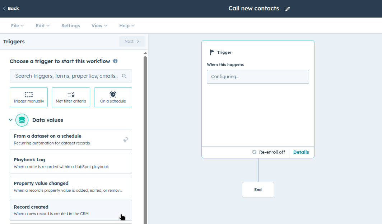Select the Trigger manually option
Screen dimensions: 382x224
pos(29,97)
